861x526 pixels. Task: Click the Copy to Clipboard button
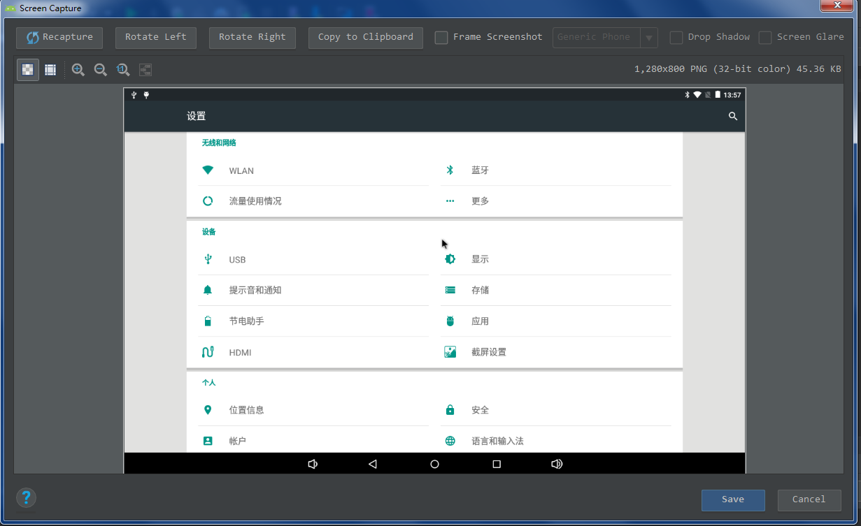365,37
